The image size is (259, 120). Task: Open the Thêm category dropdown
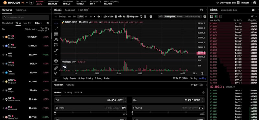pos(39,23)
